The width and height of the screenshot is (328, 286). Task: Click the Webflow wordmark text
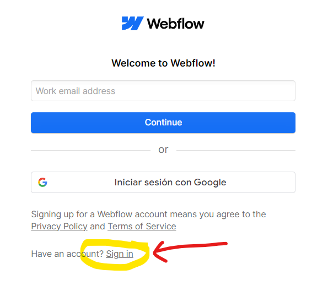[175, 24]
